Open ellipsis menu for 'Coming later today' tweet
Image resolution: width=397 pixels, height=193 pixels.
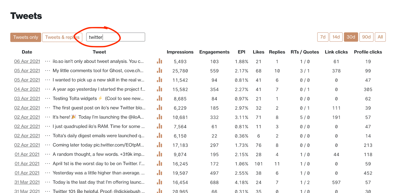click(x=48, y=145)
